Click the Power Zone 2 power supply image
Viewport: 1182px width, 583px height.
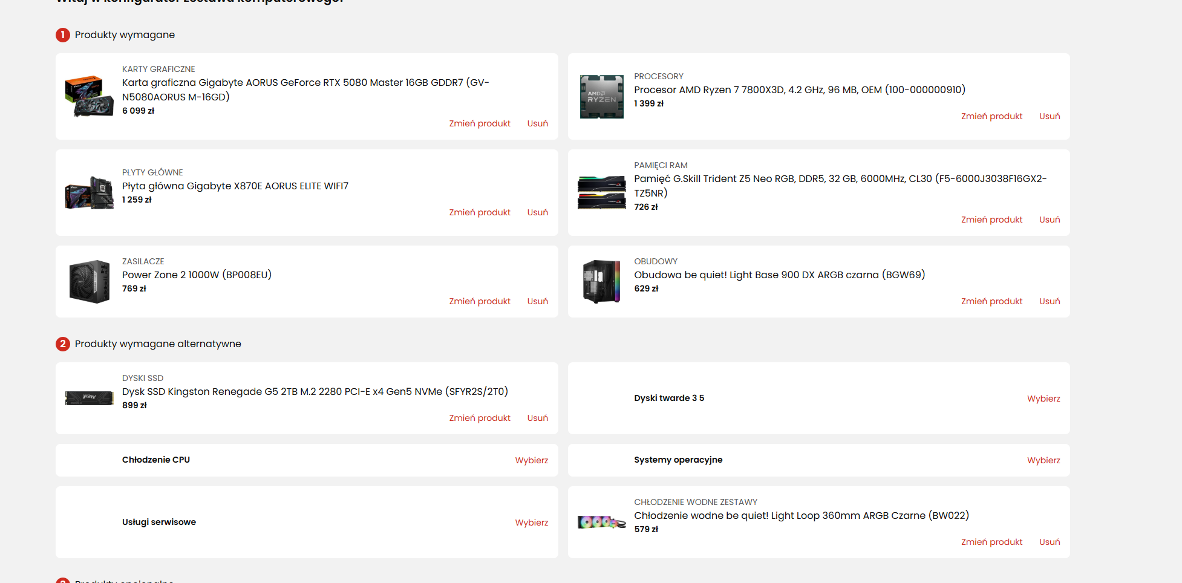89,281
